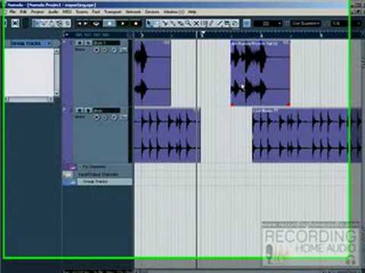Toggle monitor on the first audio track
Screen dimensions: 365x273
pos(105,50)
